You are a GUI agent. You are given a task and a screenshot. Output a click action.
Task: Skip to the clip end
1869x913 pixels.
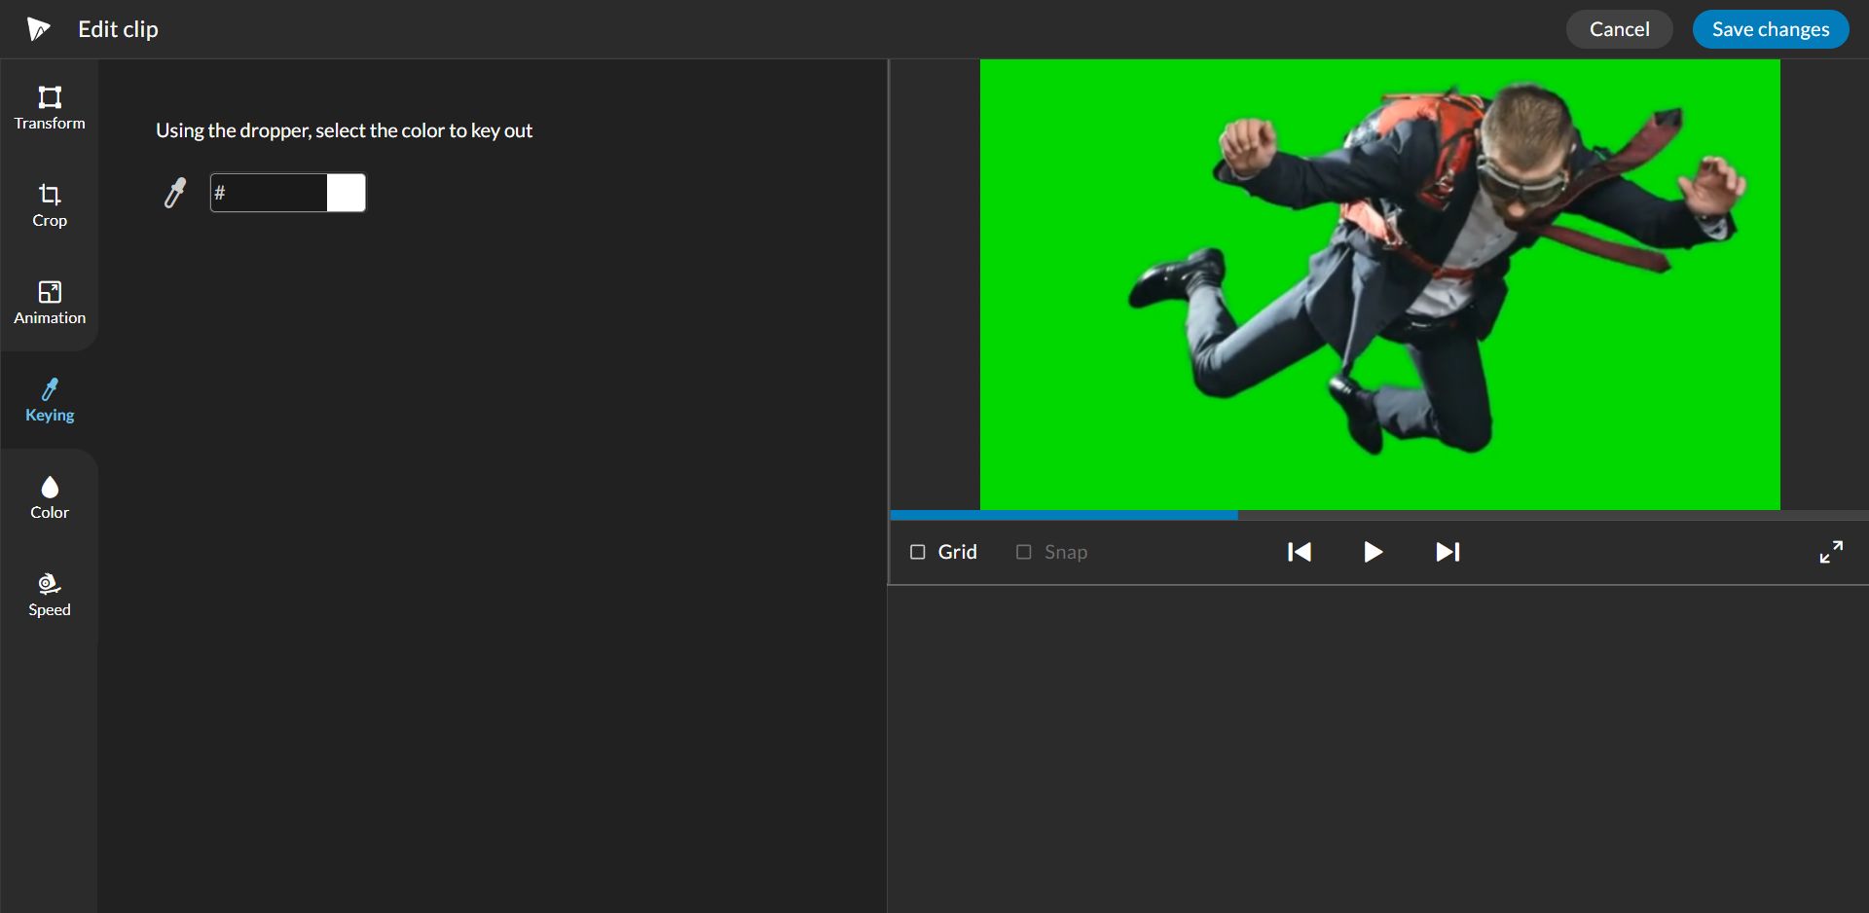coord(1448,552)
